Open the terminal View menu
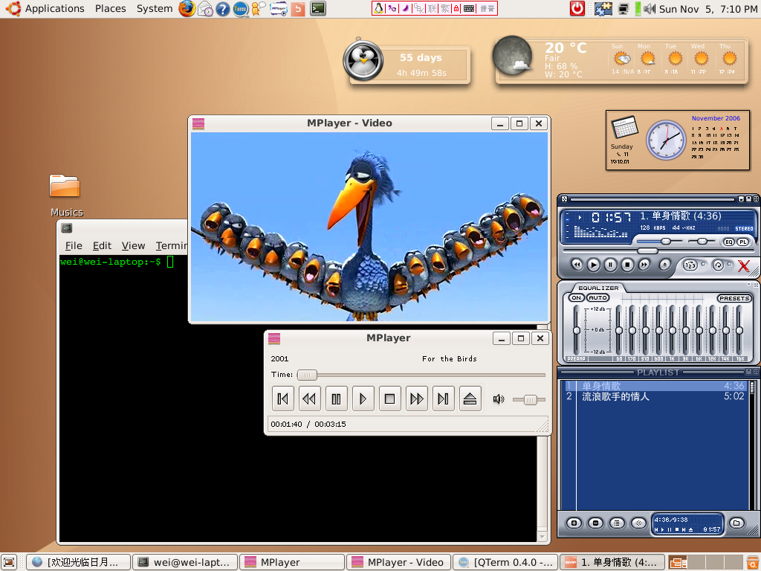This screenshot has width=761, height=571. 133,245
